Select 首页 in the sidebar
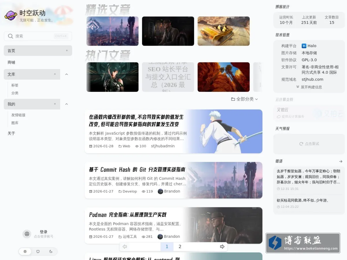The image size is (347, 260). (x=38, y=51)
